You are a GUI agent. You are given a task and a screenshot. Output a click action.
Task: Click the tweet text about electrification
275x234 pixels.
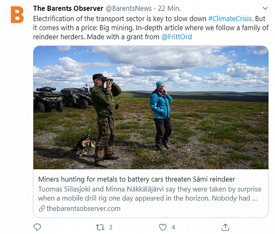pos(151,28)
